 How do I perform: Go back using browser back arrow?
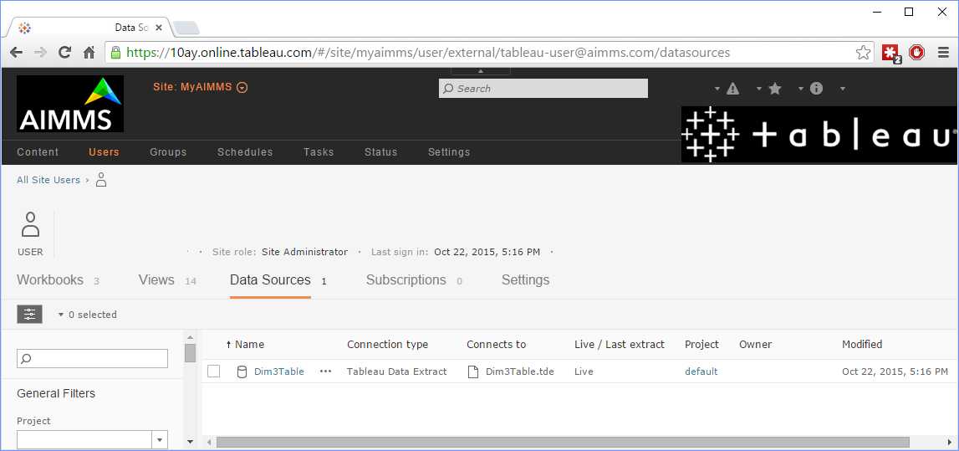(x=17, y=53)
